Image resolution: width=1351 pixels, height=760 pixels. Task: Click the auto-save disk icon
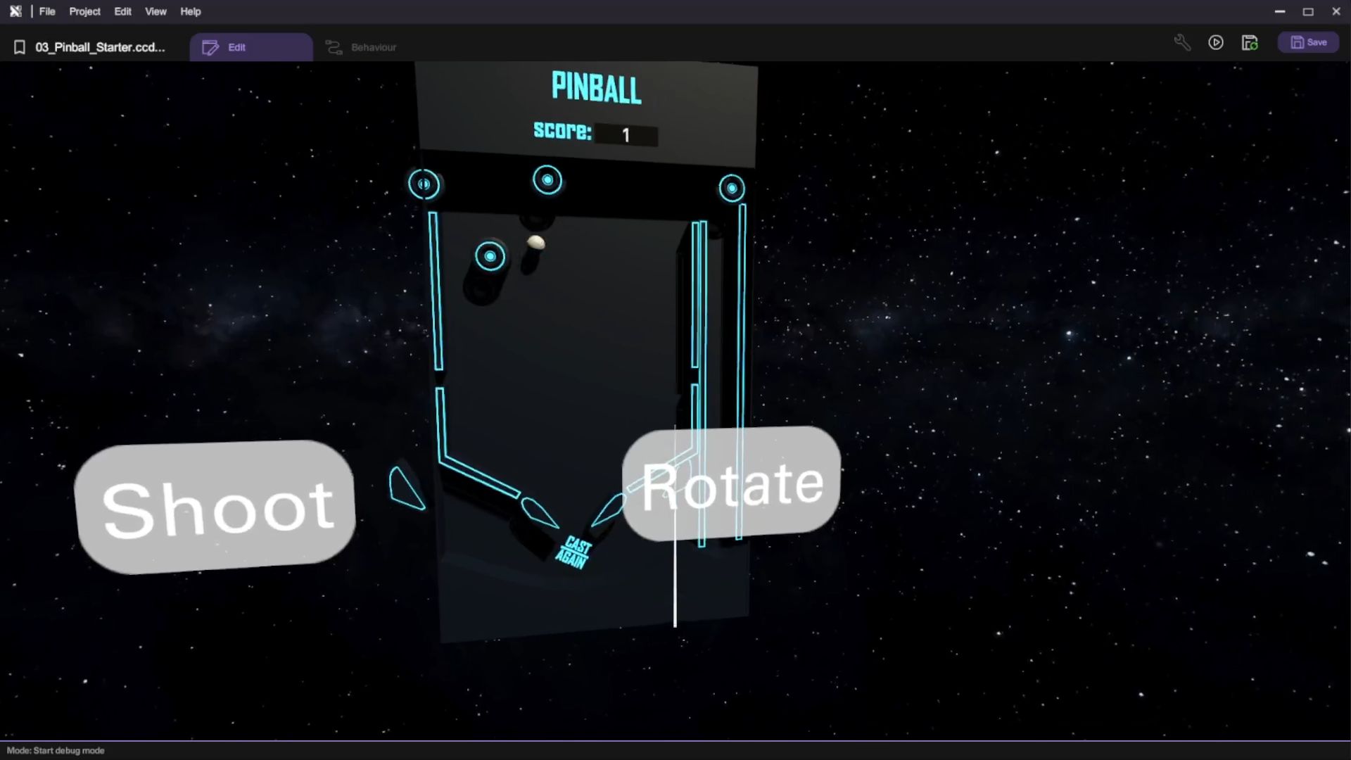point(1250,43)
